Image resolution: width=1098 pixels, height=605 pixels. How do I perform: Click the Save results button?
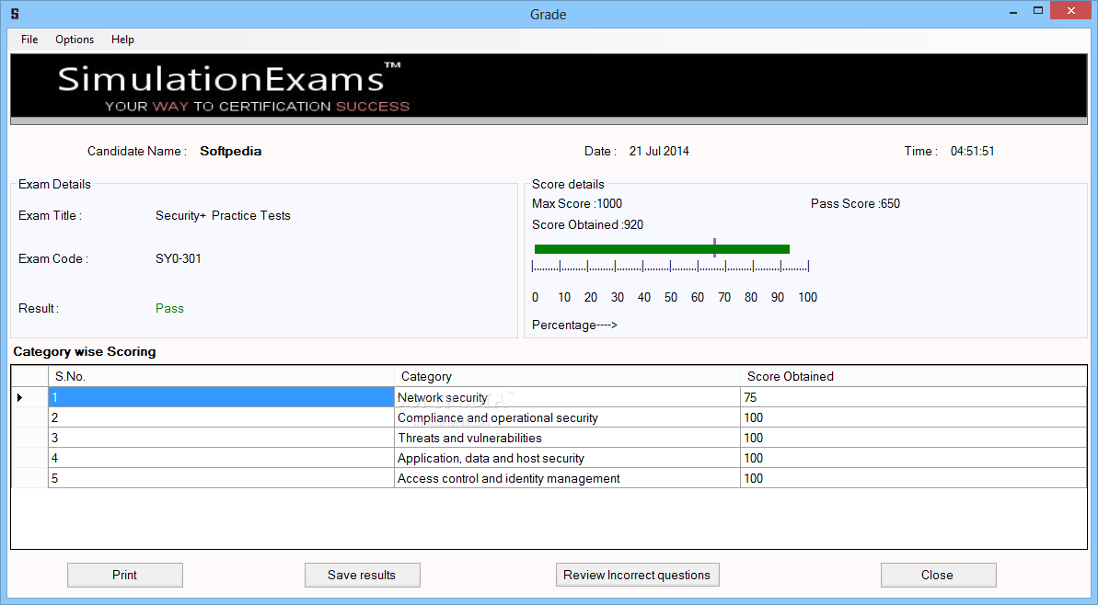coord(362,575)
